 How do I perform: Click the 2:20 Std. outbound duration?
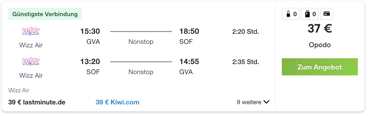tap(245, 32)
